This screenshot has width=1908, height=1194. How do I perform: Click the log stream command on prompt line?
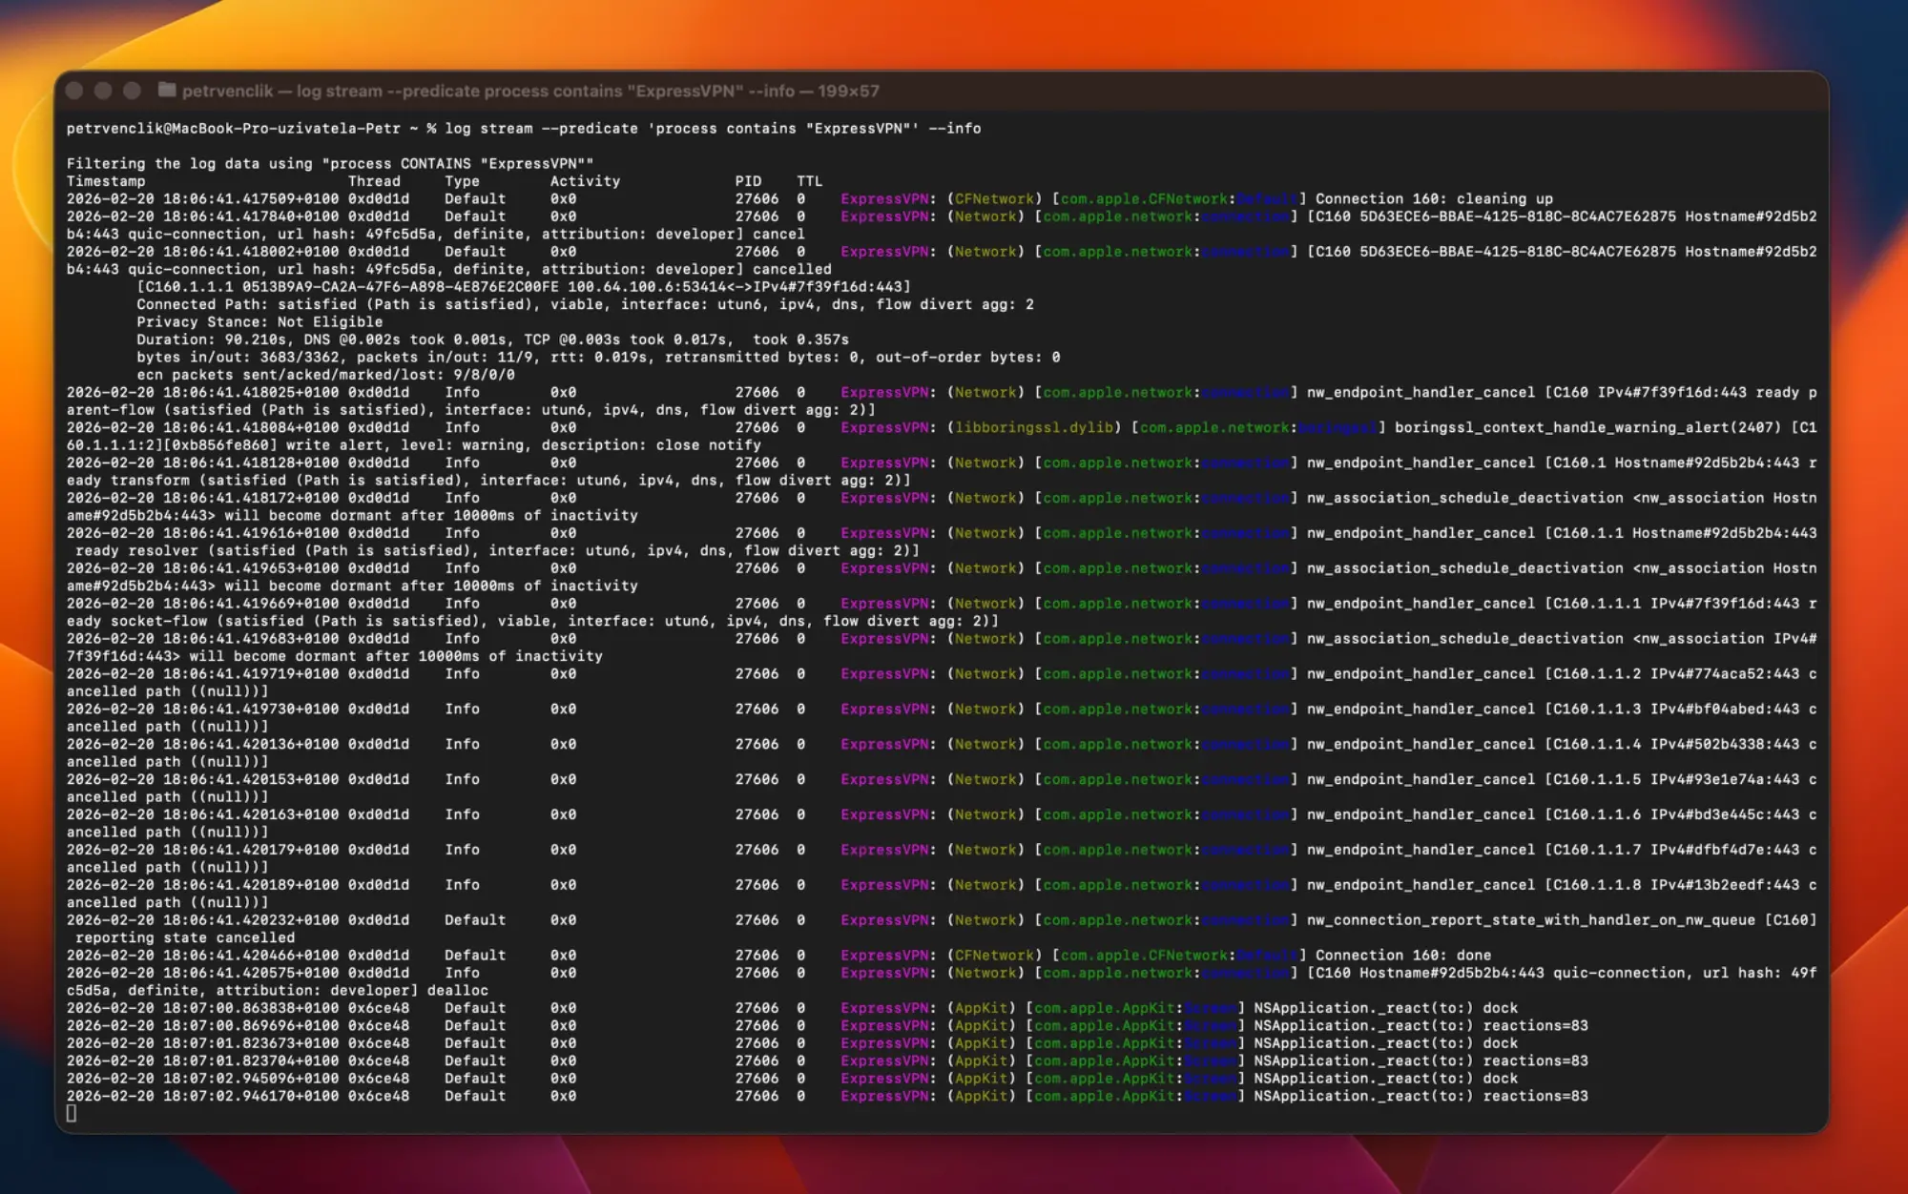click(712, 129)
